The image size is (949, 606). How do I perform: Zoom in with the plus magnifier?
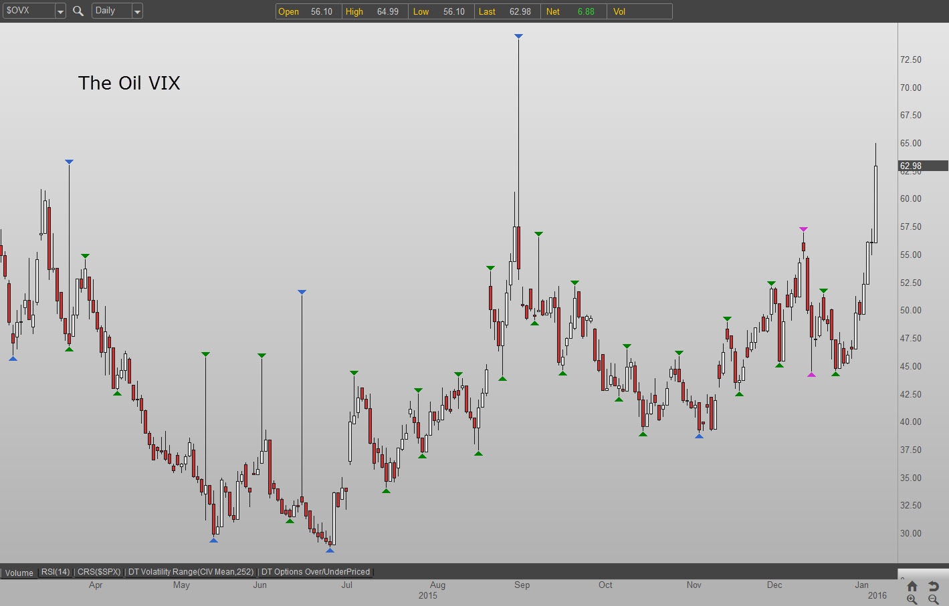tap(912, 599)
